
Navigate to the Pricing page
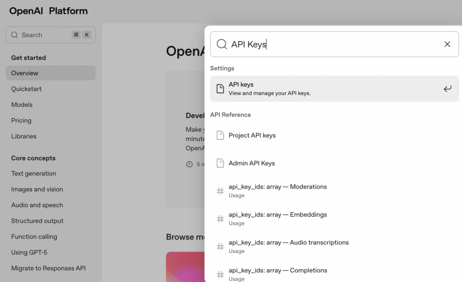coord(21,120)
